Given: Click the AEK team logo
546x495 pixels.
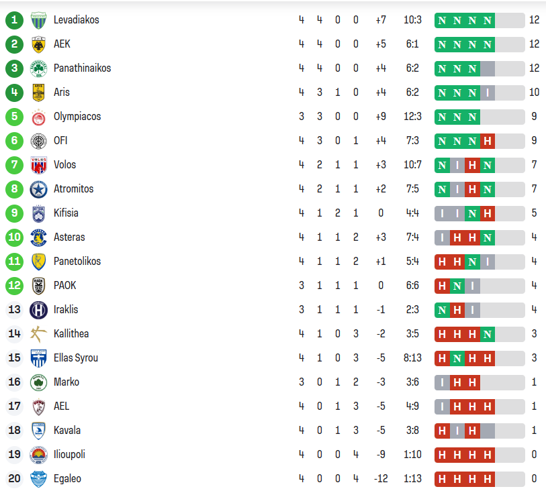Looking at the screenshot, I should point(38,44).
